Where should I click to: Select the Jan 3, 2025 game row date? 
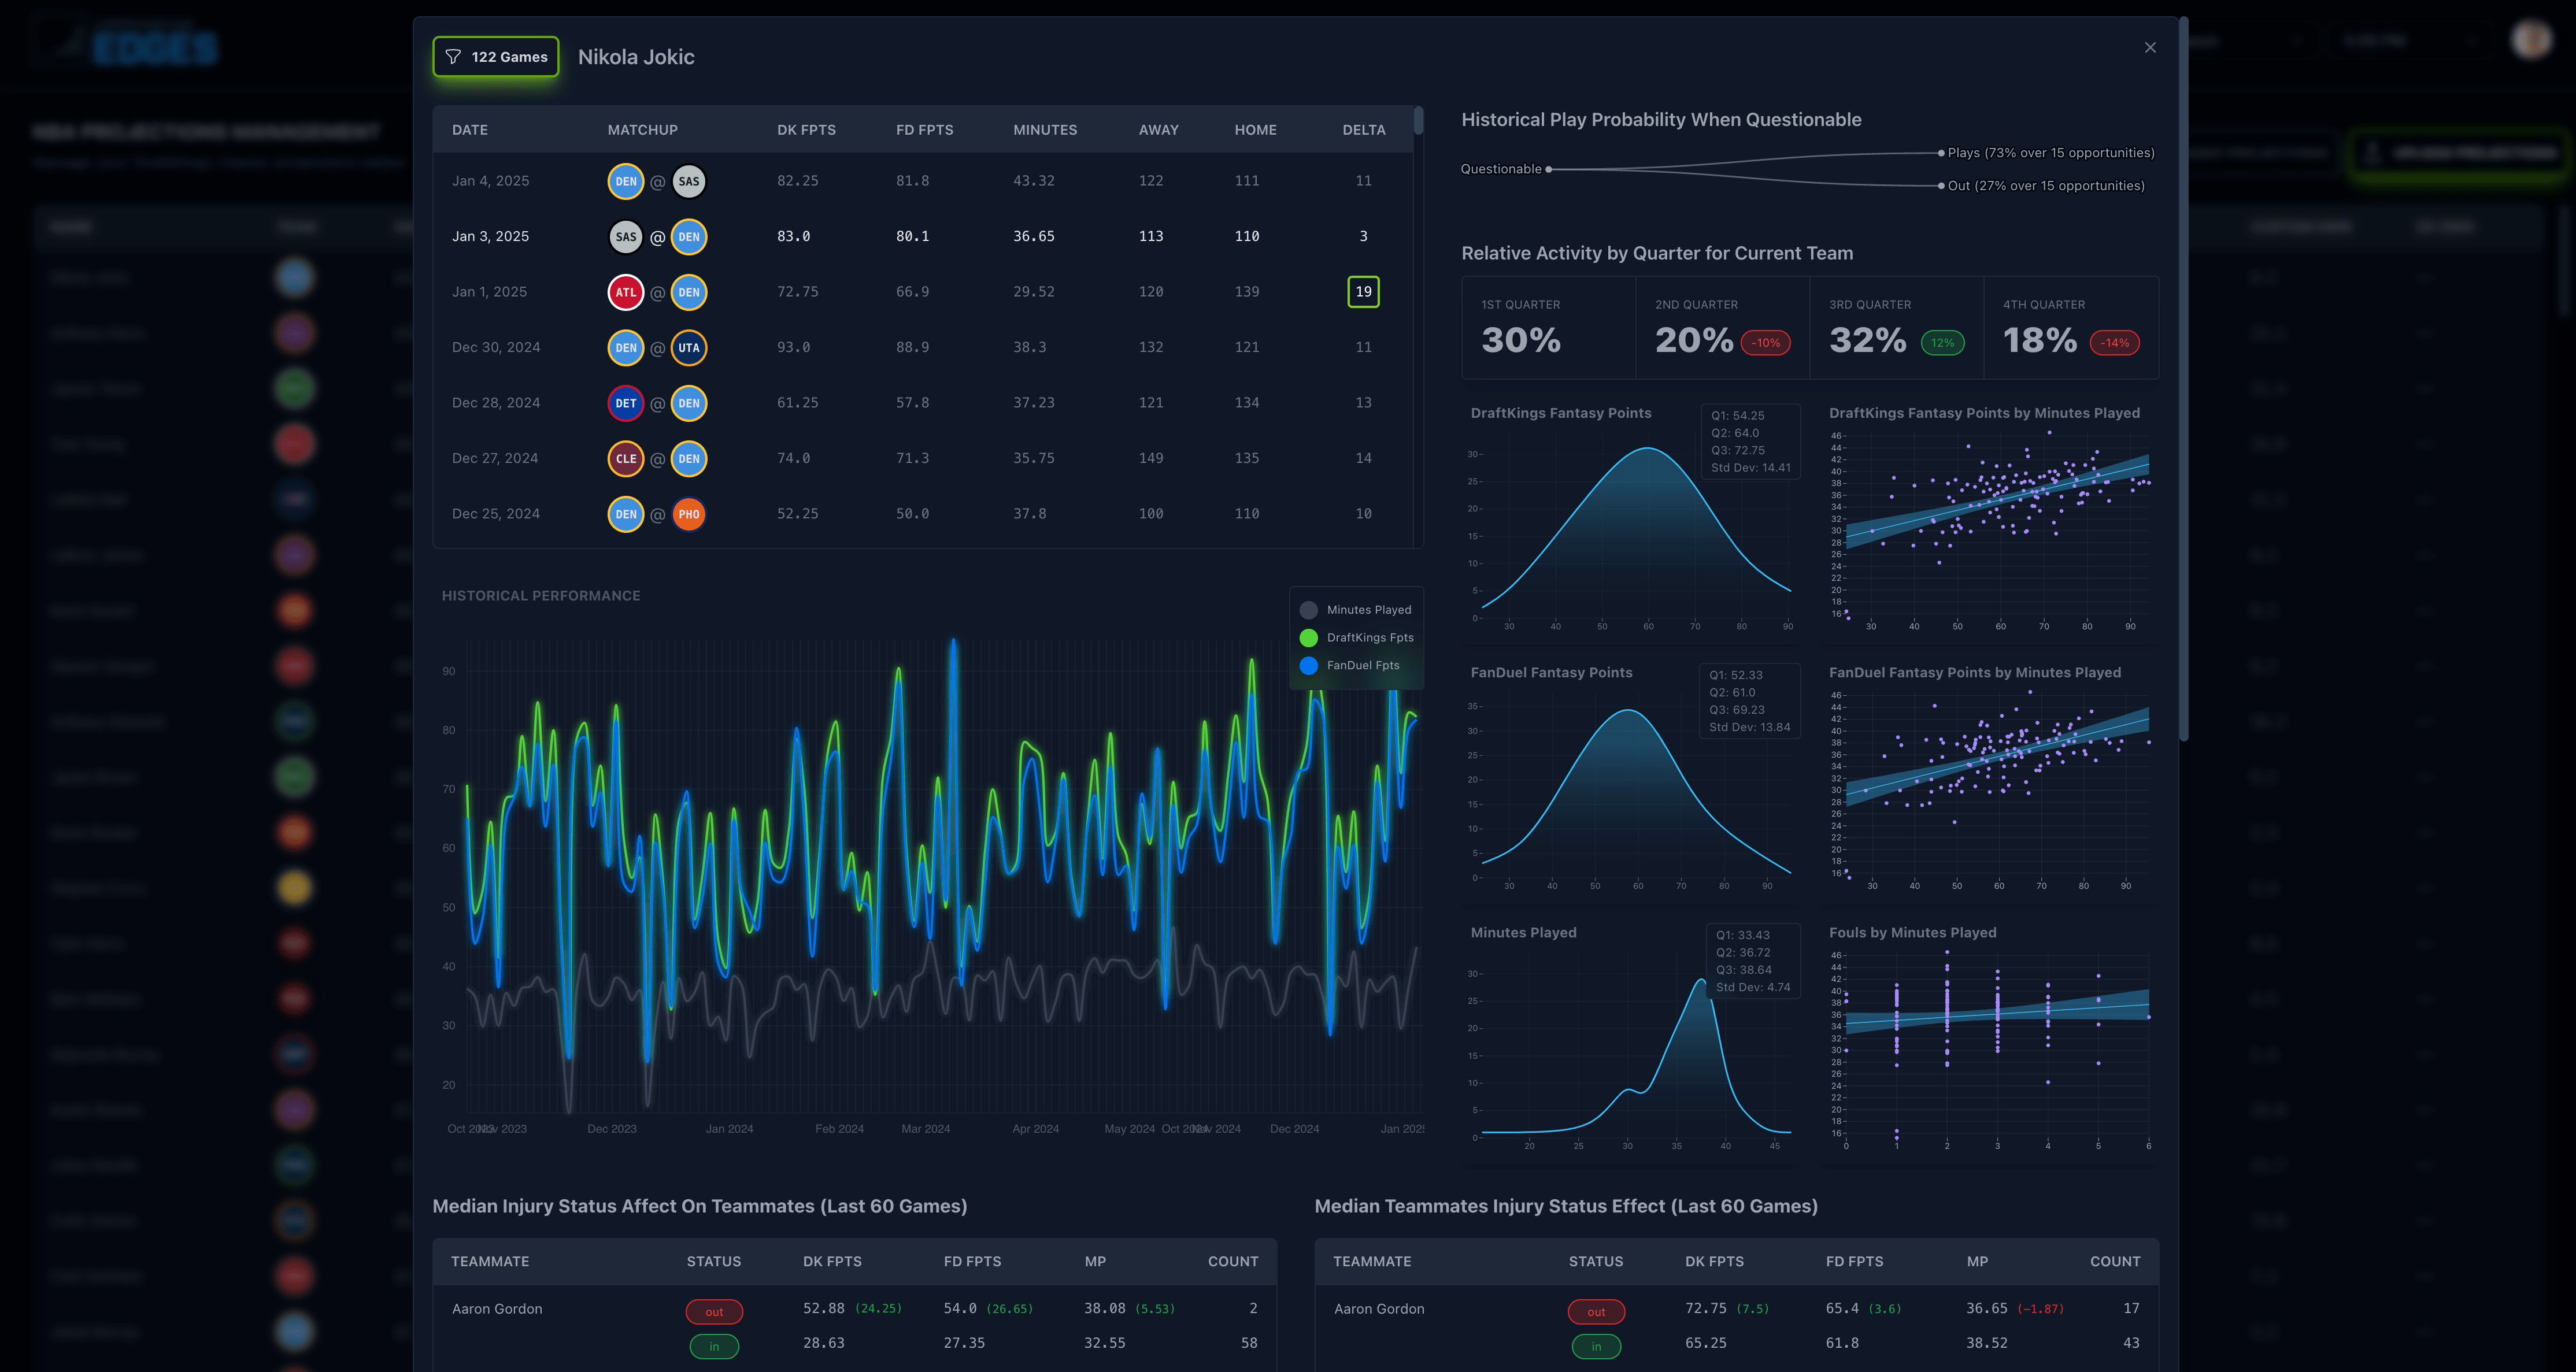(490, 237)
